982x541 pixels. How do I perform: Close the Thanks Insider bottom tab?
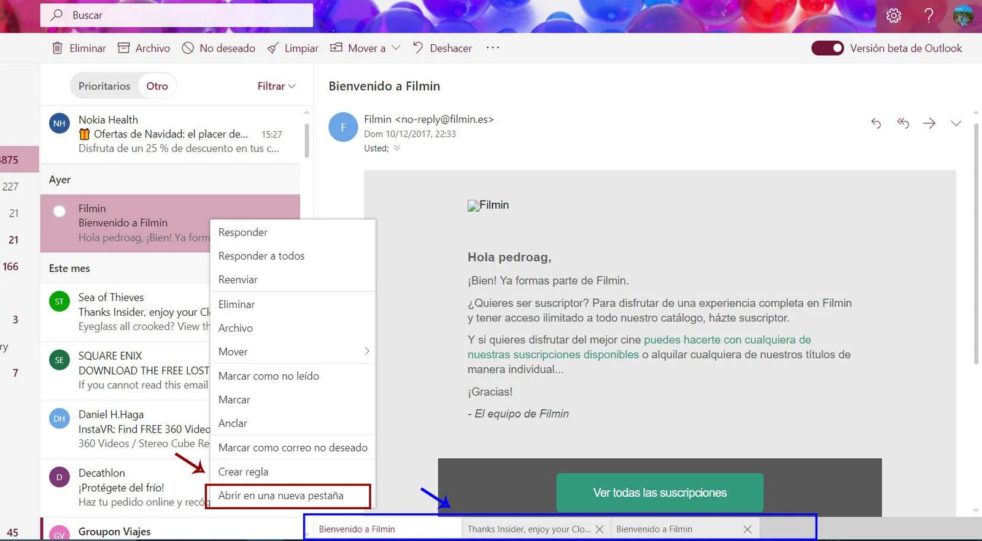600,529
